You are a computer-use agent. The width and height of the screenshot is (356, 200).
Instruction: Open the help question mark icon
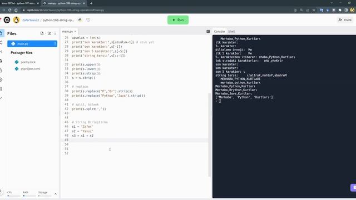pyautogui.click(x=1, y=191)
